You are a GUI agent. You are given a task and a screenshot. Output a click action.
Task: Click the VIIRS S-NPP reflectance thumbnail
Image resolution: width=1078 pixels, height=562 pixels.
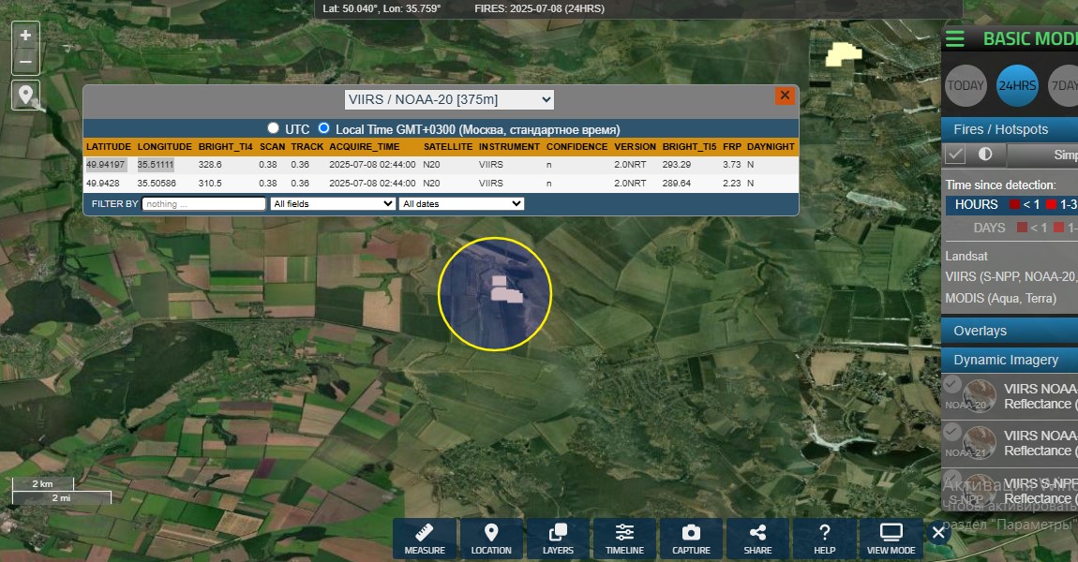click(979, 489)
